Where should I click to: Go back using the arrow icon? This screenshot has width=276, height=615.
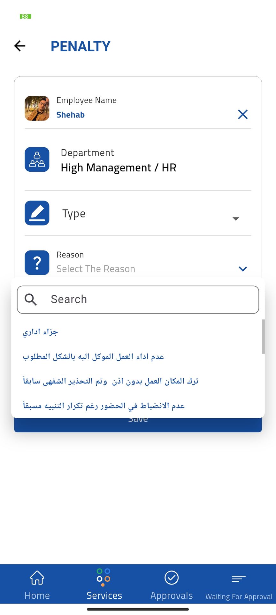(20, 46)
